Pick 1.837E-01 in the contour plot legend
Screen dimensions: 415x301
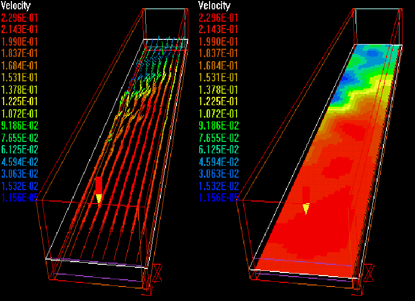coord(218,53)
